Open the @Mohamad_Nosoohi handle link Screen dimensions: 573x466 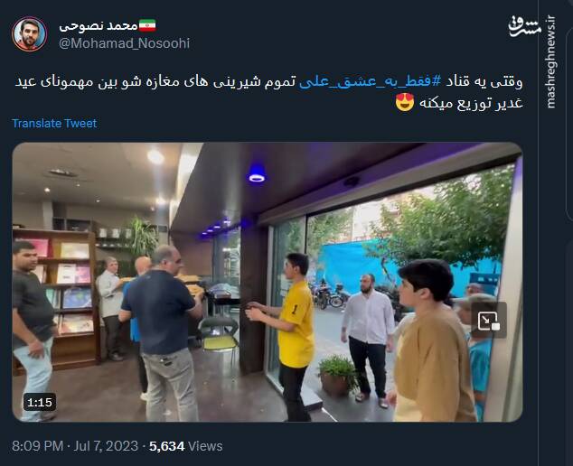pos(124,43)
